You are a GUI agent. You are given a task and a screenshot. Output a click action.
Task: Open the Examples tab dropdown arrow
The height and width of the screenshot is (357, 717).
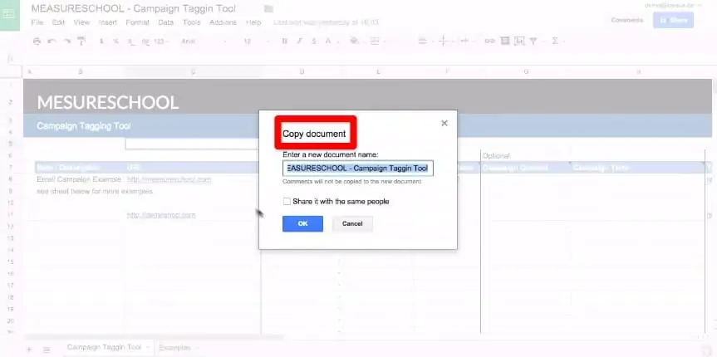[x=198, y=349]
